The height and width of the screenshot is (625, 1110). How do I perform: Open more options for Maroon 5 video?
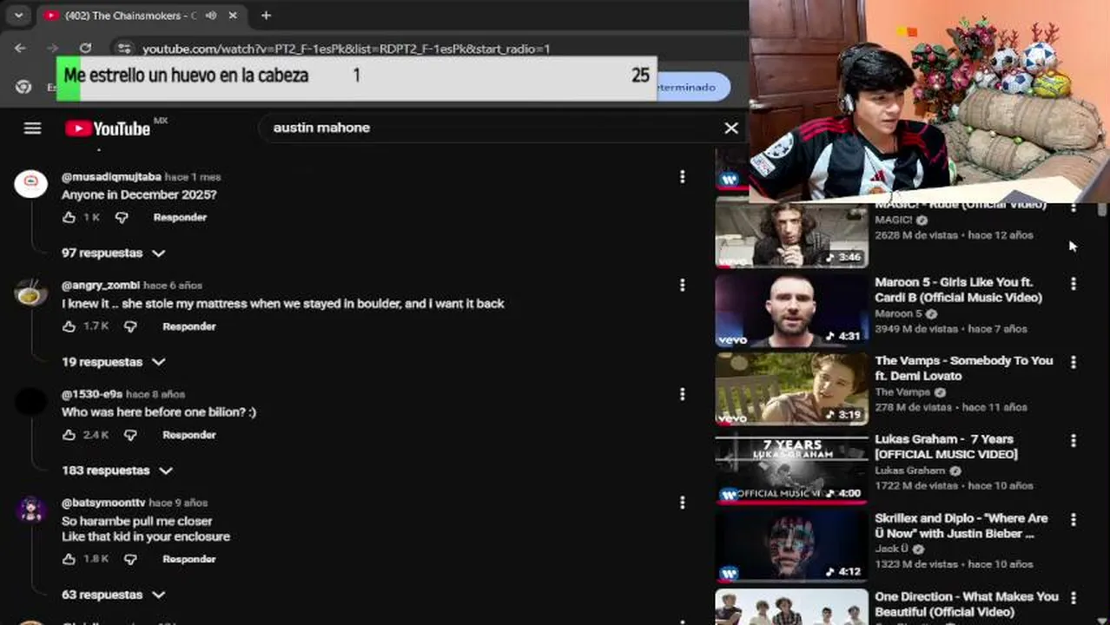pos(1074,284)
